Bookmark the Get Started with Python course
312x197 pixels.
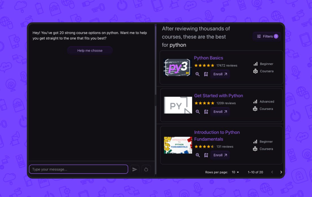pos(206,112)
